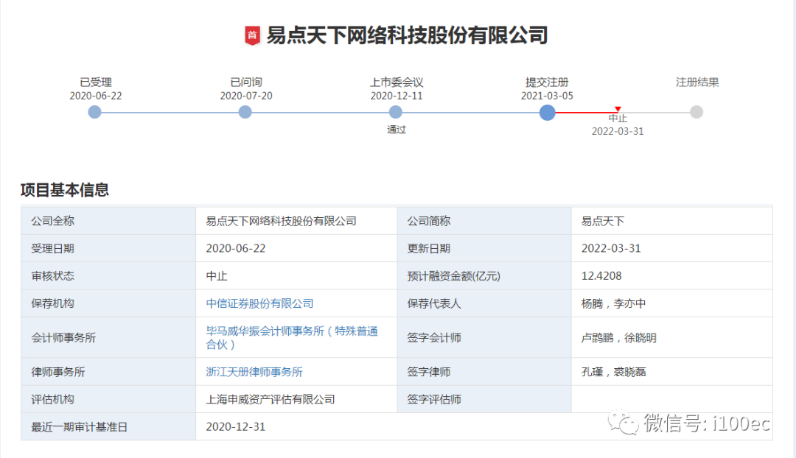
Task: Click the 审核状态 value 中止
Action: (217, 276)
